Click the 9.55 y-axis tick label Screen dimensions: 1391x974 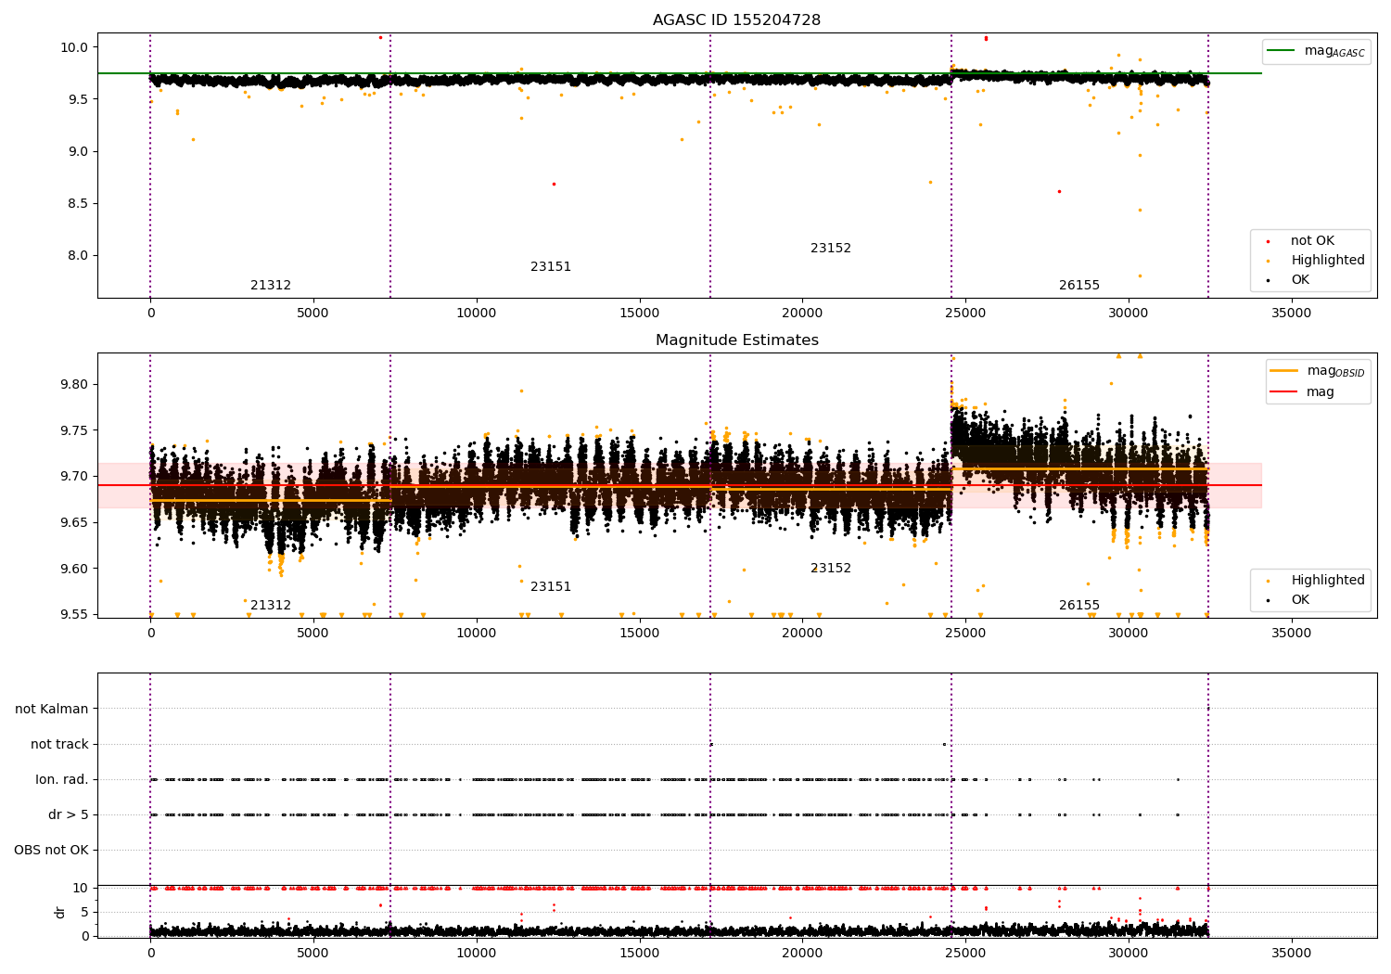76,614
